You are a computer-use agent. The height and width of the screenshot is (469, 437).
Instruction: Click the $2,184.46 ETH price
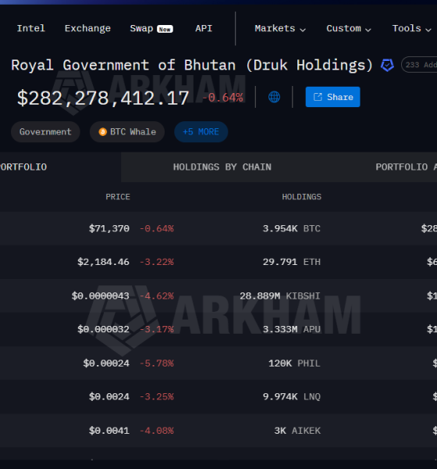click(x=103, y=262)
